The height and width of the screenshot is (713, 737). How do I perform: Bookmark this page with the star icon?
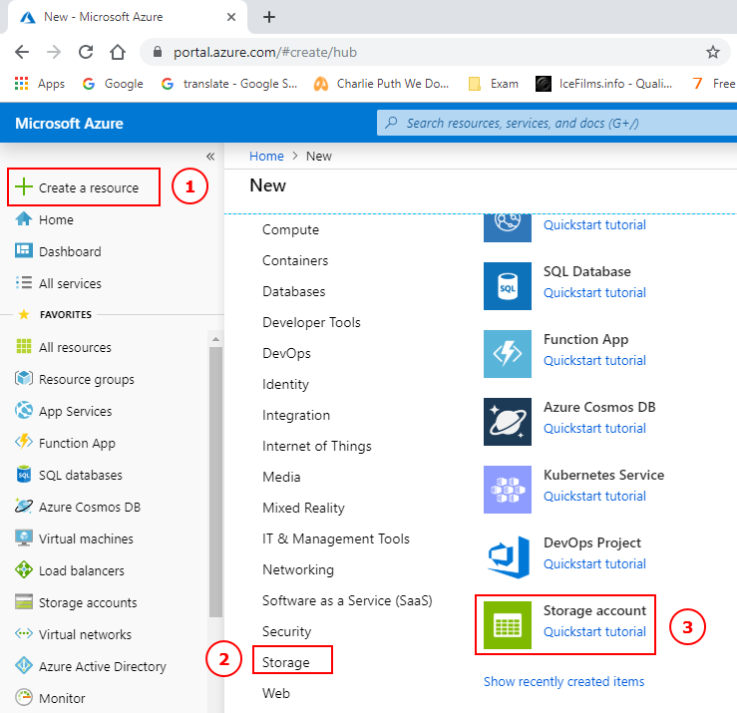coord(713,52)
